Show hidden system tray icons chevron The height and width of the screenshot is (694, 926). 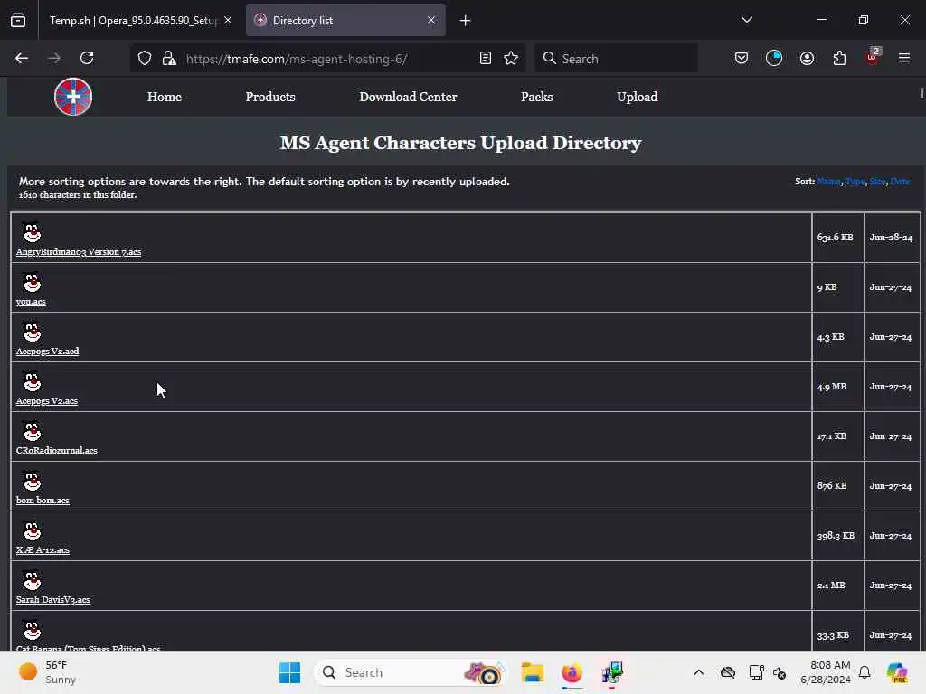(699, 672)
